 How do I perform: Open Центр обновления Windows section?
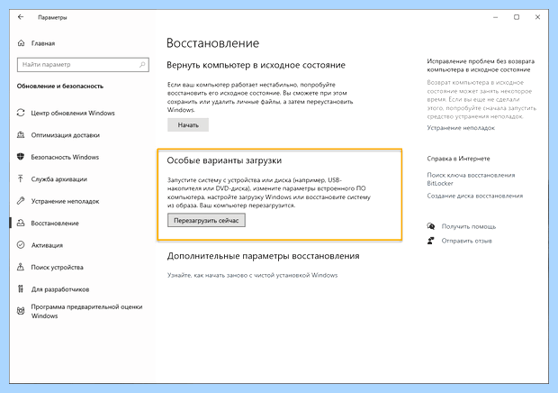73,113
